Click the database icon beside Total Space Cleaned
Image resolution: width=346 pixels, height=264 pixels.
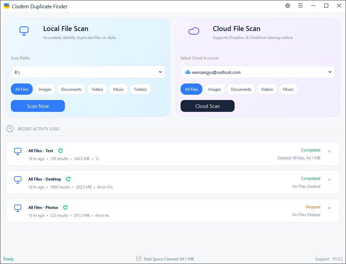[139, 259]
